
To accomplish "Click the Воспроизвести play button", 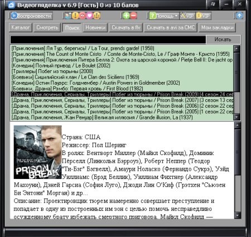I will coord(32,16).
